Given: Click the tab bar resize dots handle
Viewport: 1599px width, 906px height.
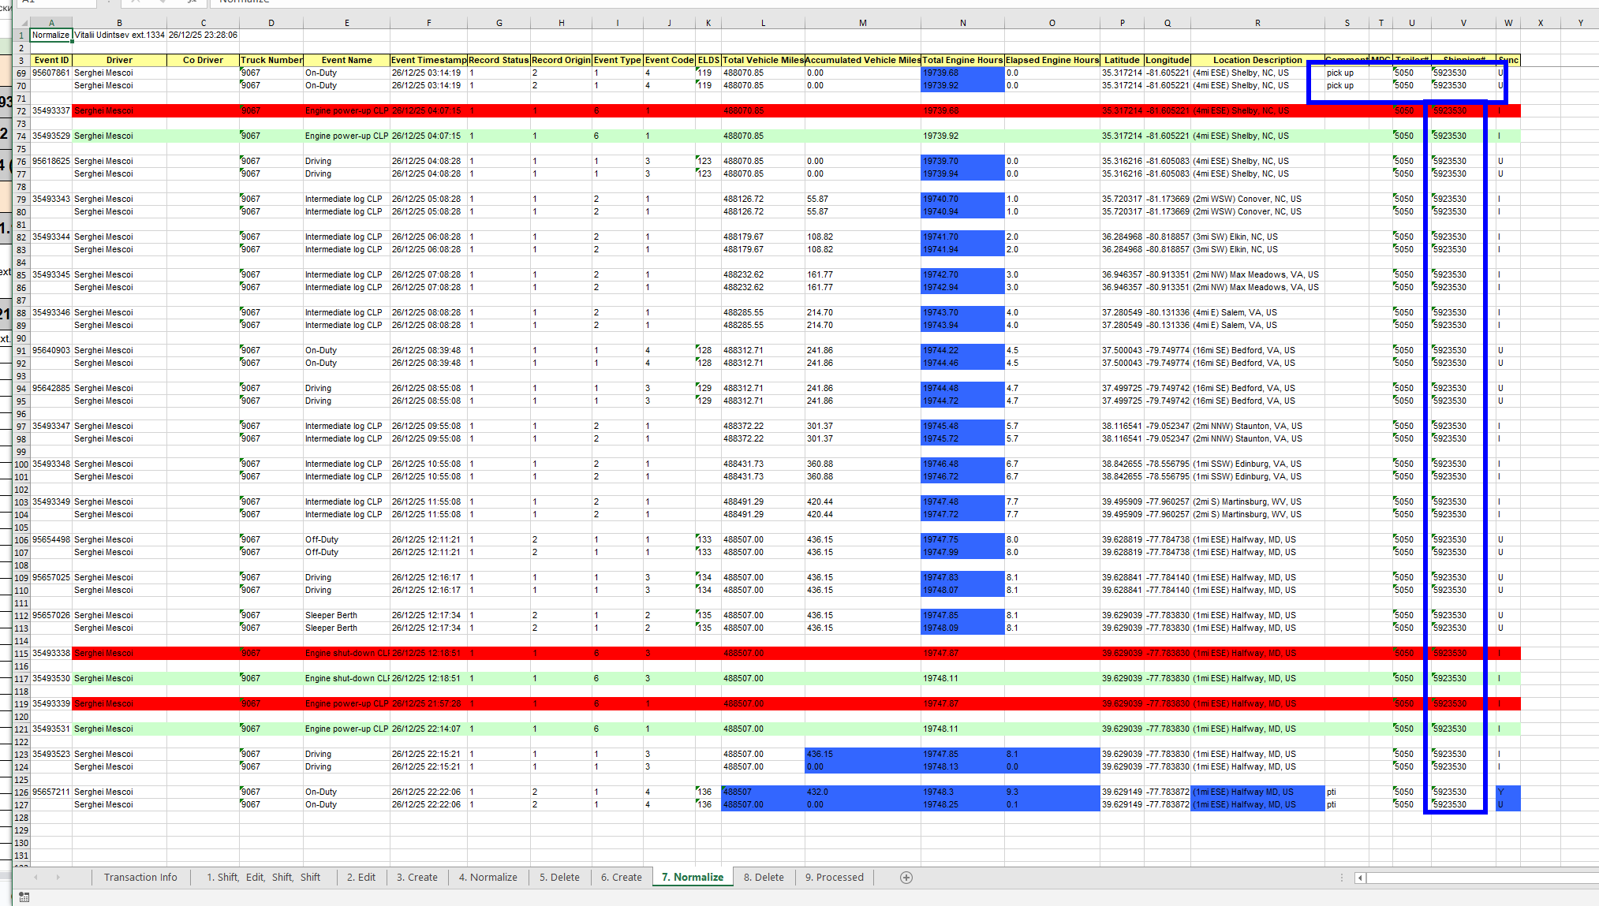Looking at the screenshot, I should (x=1341, y=878).
